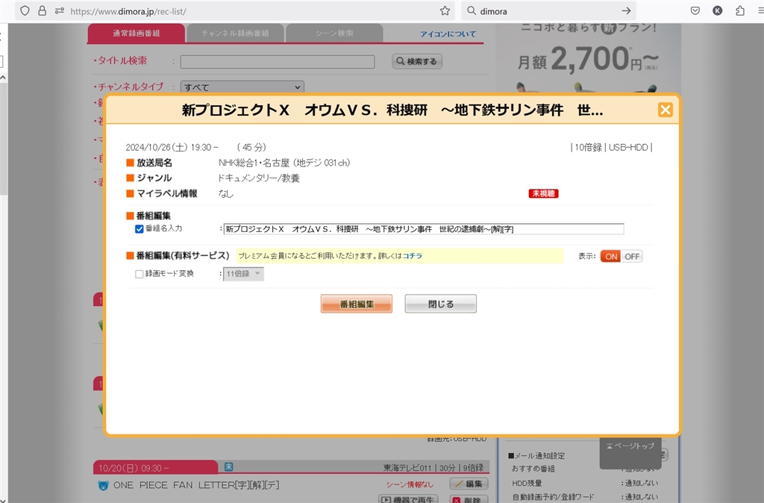This screenshot has width=764, height=503.
Task: Toggle the 番組名入力 checkbox
Action: coord(140,228)
